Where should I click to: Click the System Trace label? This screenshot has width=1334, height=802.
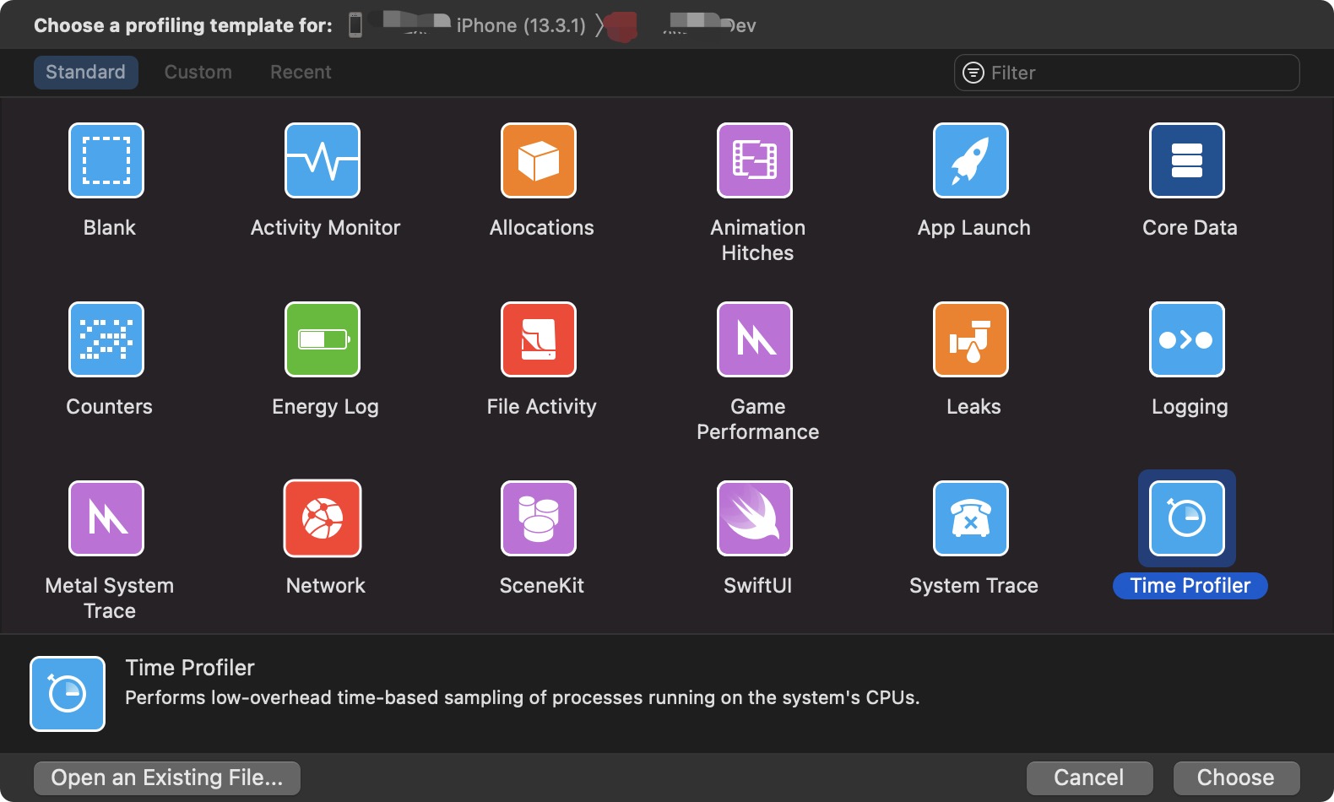click(974, 586)
